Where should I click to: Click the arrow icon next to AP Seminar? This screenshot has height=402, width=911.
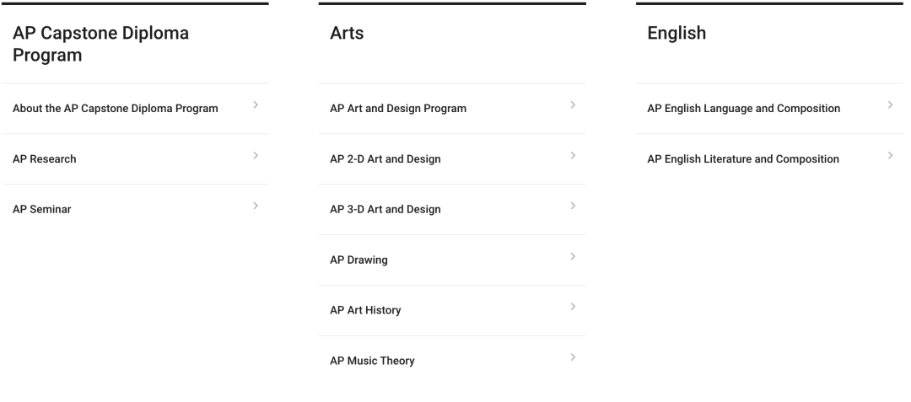pyautogui.click(x=256, y=206)
